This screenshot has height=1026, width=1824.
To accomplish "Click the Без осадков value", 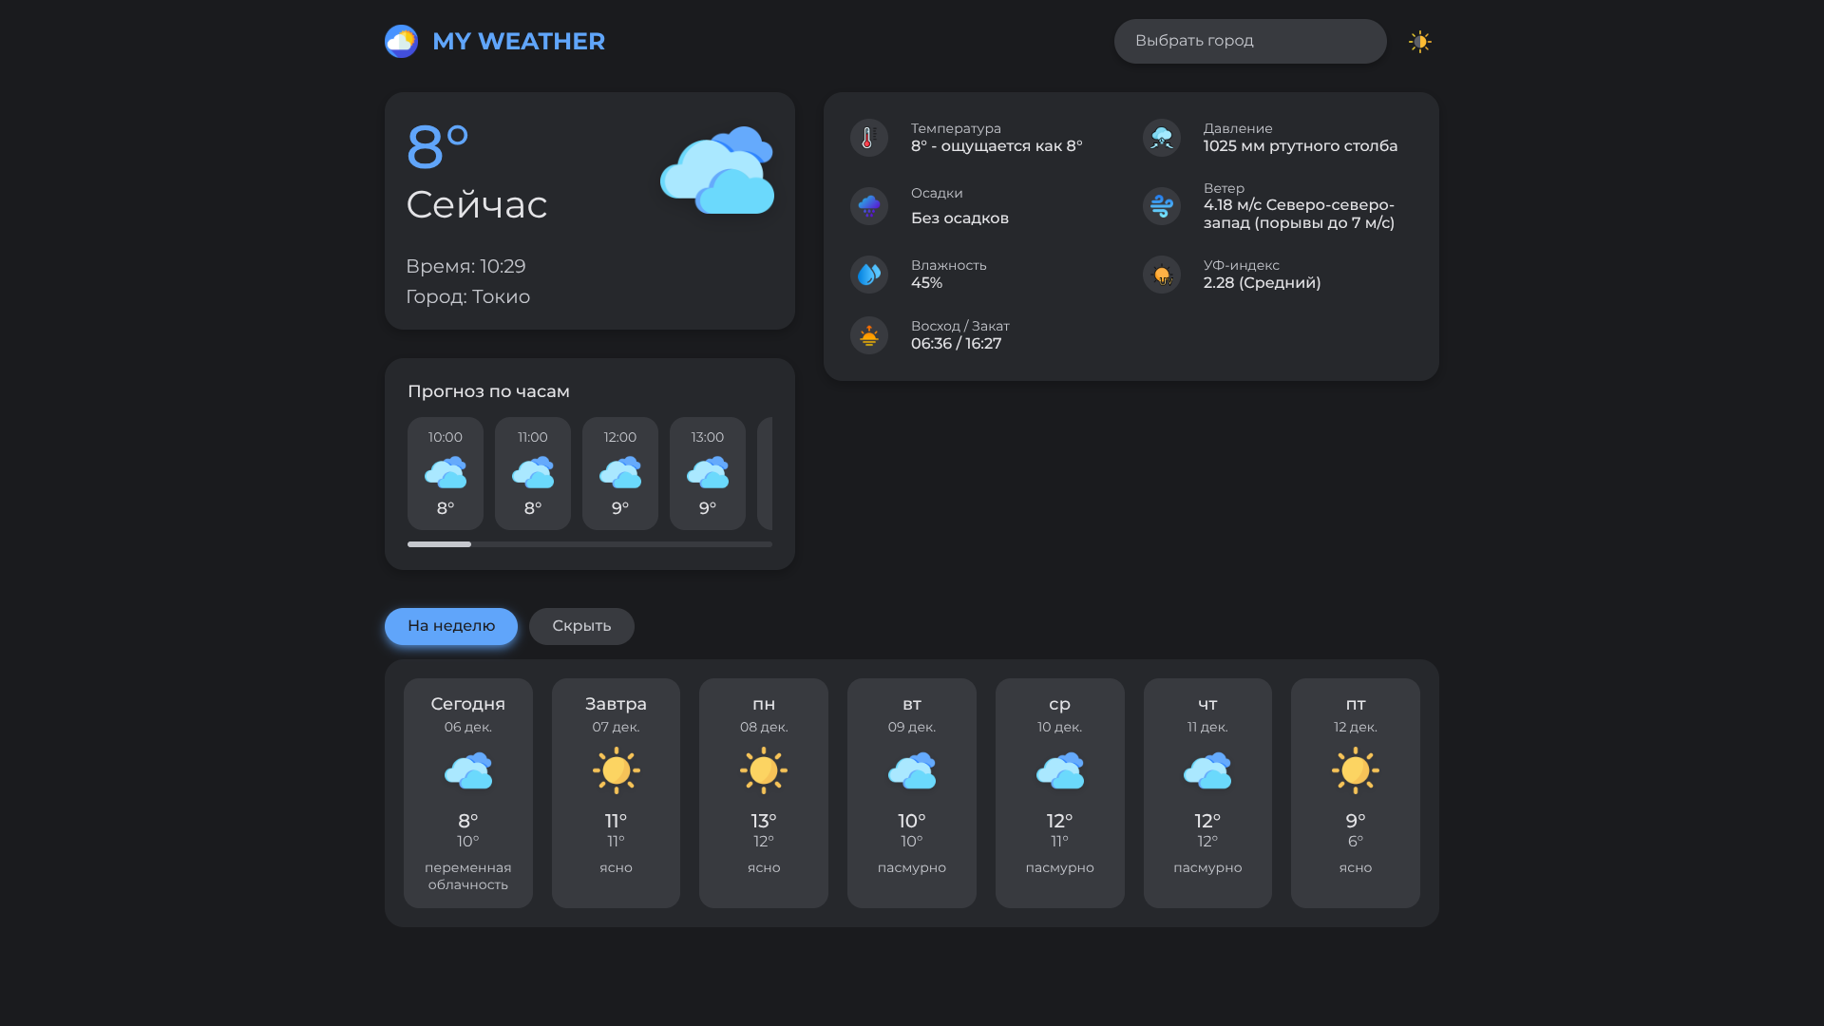I will click(x=959, y=218).
